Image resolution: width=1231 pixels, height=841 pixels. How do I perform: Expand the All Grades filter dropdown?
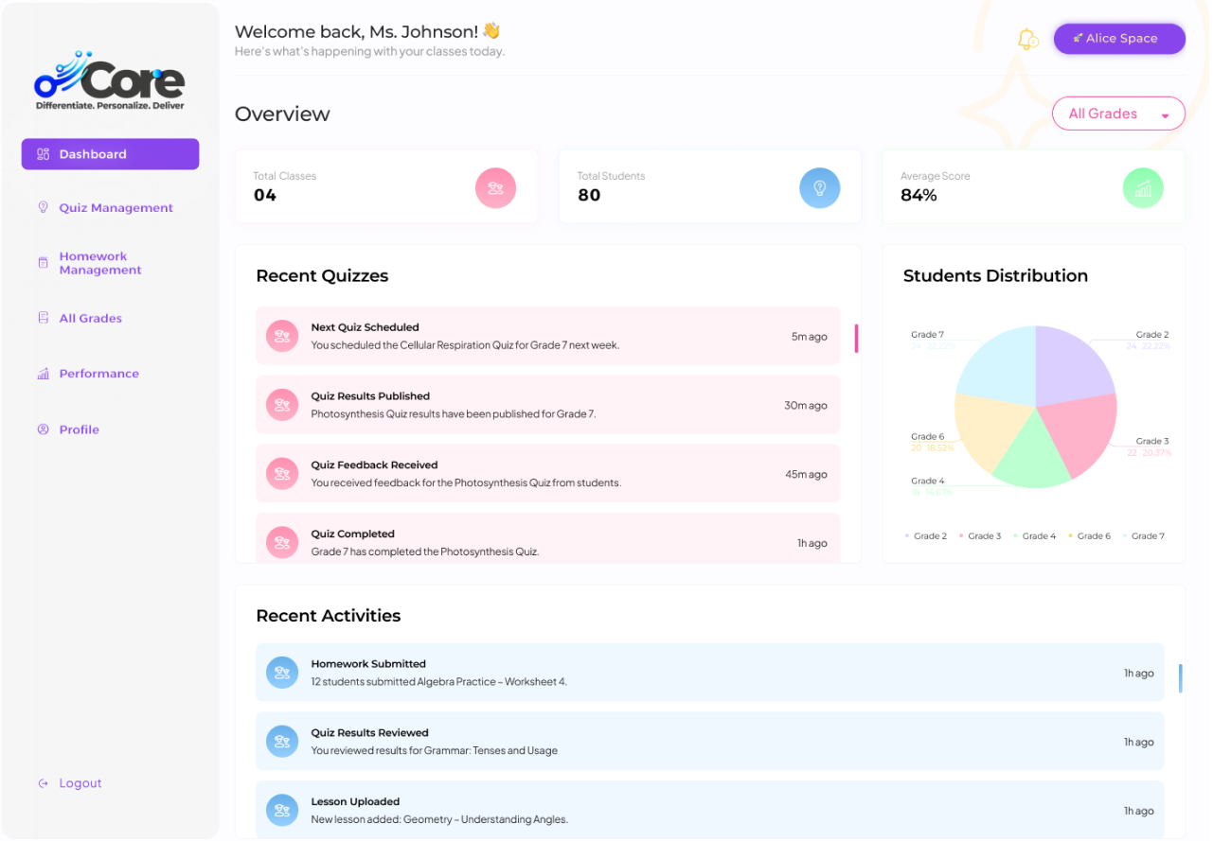tap(1118, 114)
